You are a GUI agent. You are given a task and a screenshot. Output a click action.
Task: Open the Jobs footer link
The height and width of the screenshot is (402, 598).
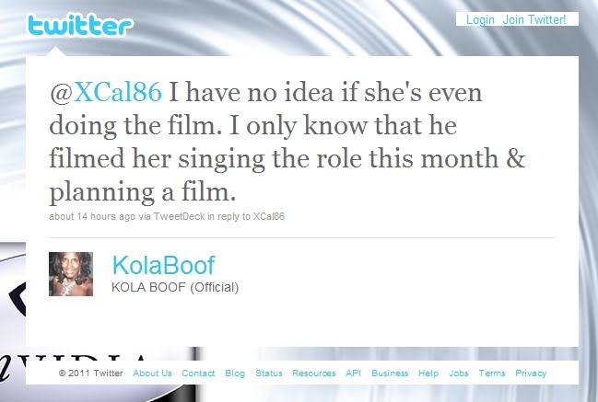point(459,373)
